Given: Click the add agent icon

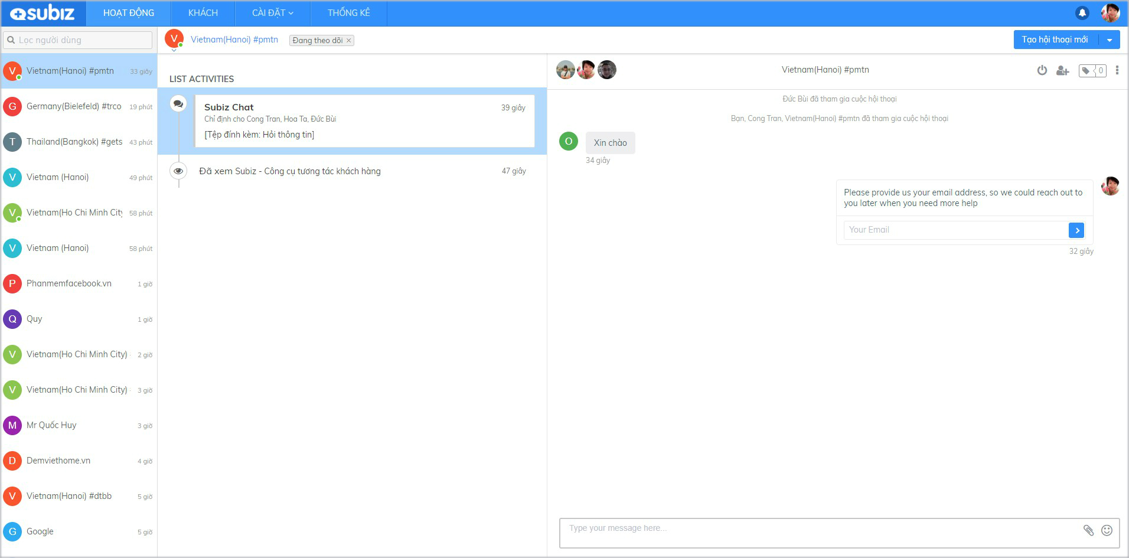Looking at the screenshot, I should [1062, 71].
